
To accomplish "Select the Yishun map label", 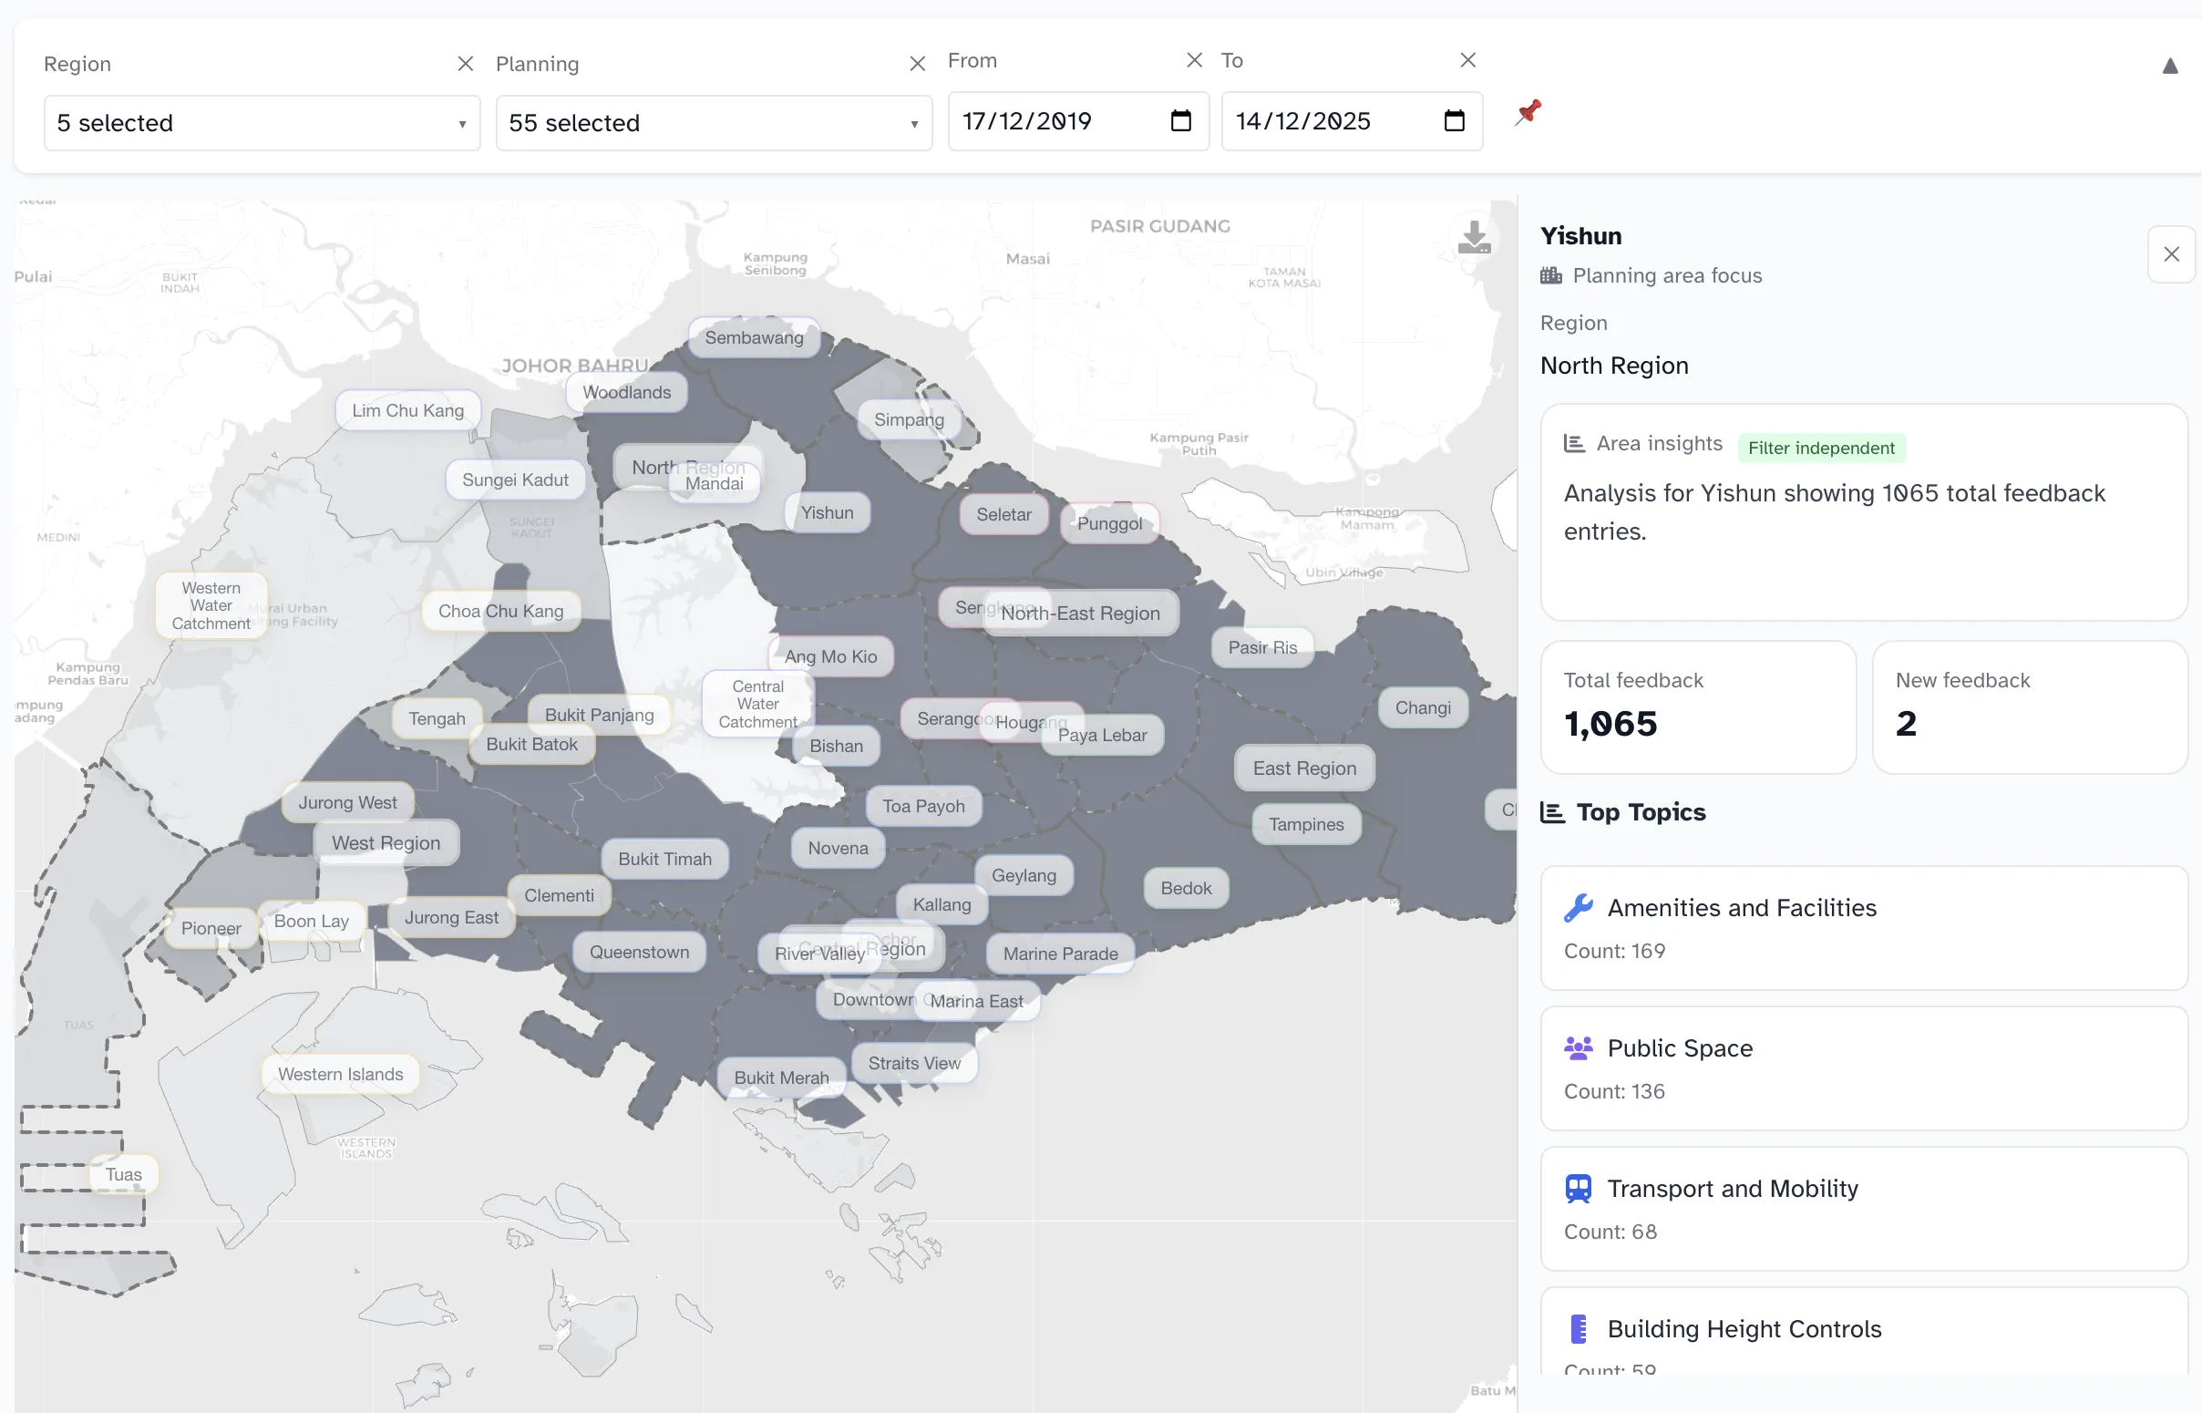I will [828, 513].
